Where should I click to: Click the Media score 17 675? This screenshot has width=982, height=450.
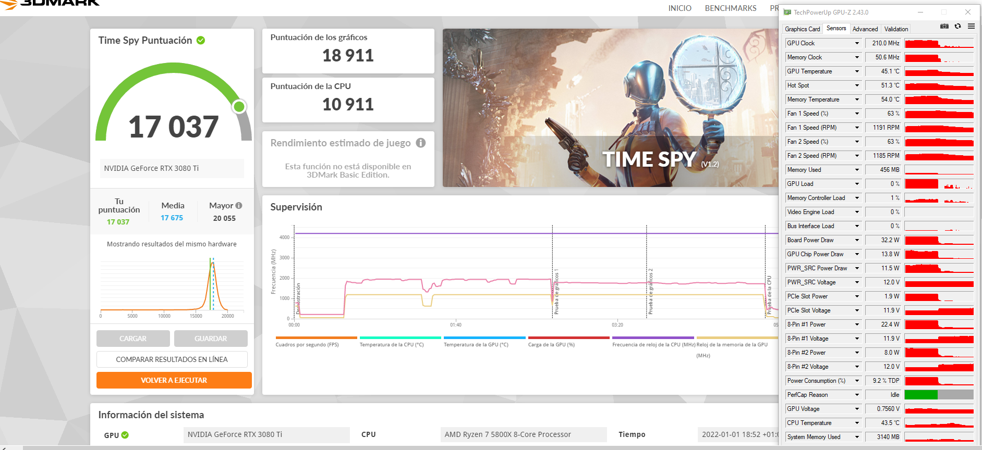[x=172, y=218]
